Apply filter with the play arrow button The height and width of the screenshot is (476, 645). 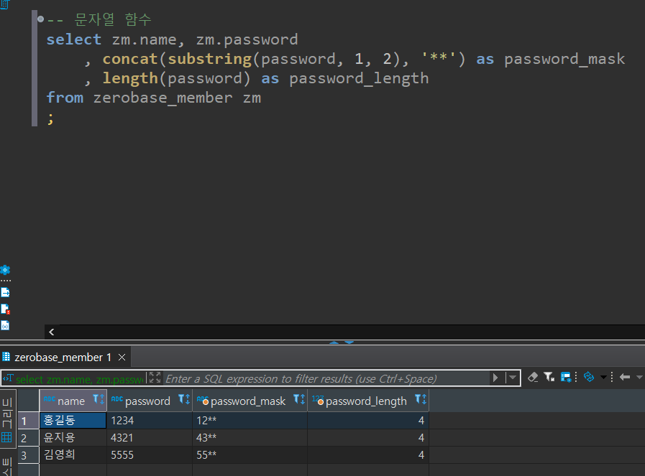click(495, 378)
